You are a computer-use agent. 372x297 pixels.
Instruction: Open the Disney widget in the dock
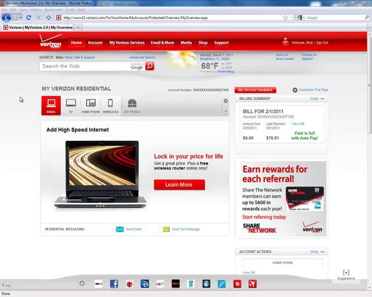pos(145,284)
